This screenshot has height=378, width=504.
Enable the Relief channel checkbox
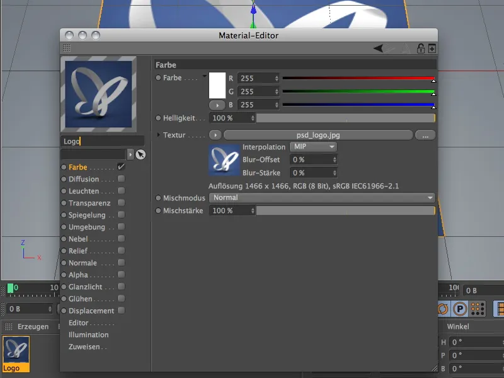tap(121, 250)
